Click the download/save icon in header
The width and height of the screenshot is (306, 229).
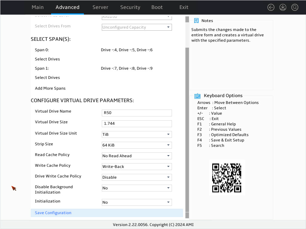[283, 7]
